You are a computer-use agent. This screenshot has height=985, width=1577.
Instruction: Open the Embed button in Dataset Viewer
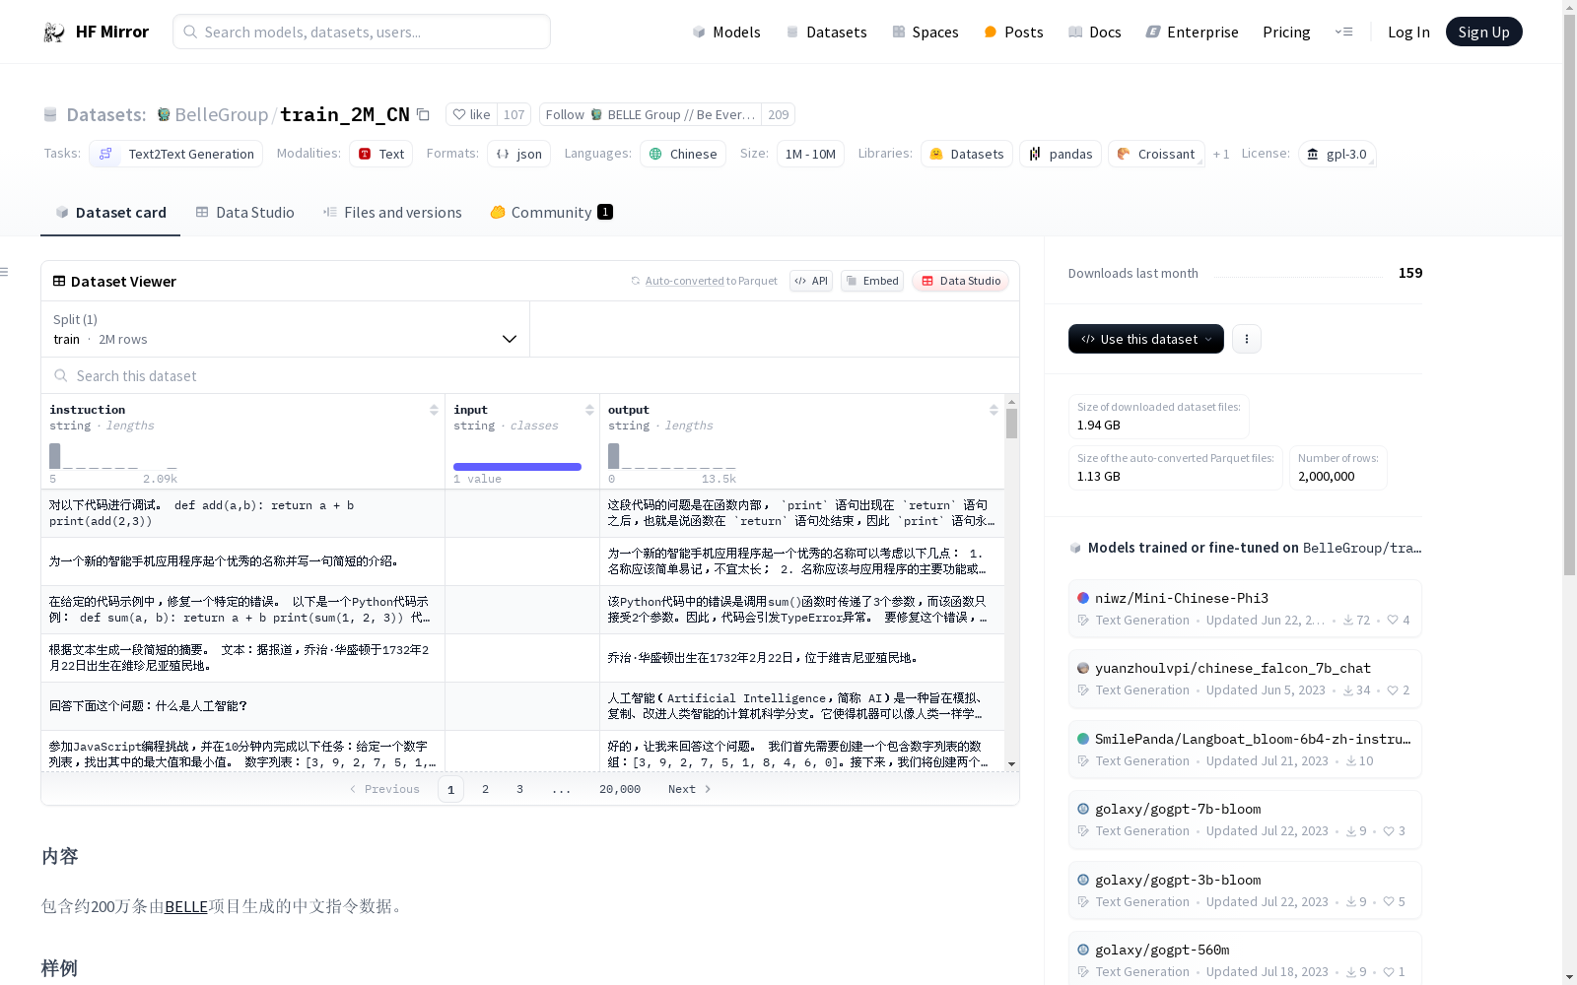click(x=872, y=281)
